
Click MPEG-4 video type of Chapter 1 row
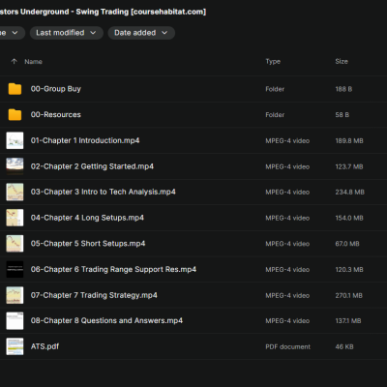pyautogui.click(x=287, y=141)
